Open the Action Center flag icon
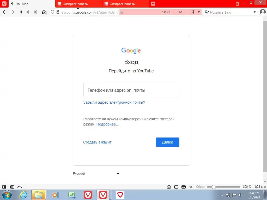Viewport: 267px width, 200px height. 234,195
